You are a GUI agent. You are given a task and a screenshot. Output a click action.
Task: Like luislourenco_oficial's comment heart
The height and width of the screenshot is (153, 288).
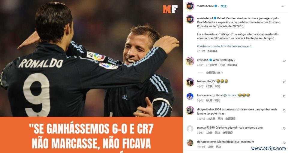[x=284, y=96]
